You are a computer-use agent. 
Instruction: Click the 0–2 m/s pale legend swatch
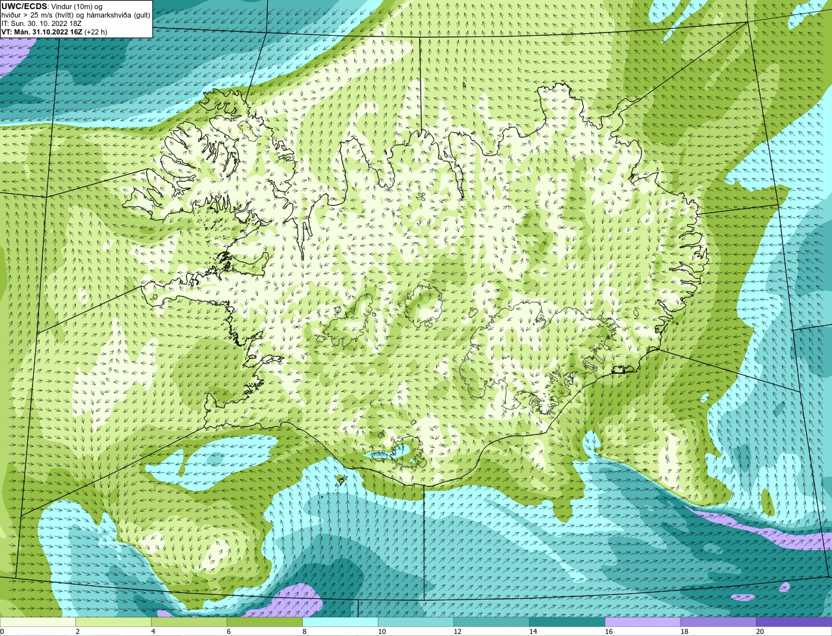(38, 622)
